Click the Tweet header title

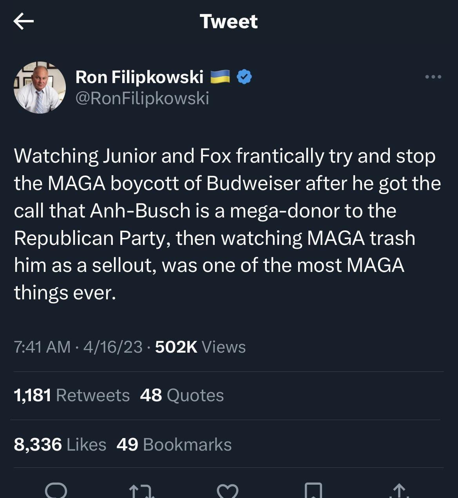point(229,21)
